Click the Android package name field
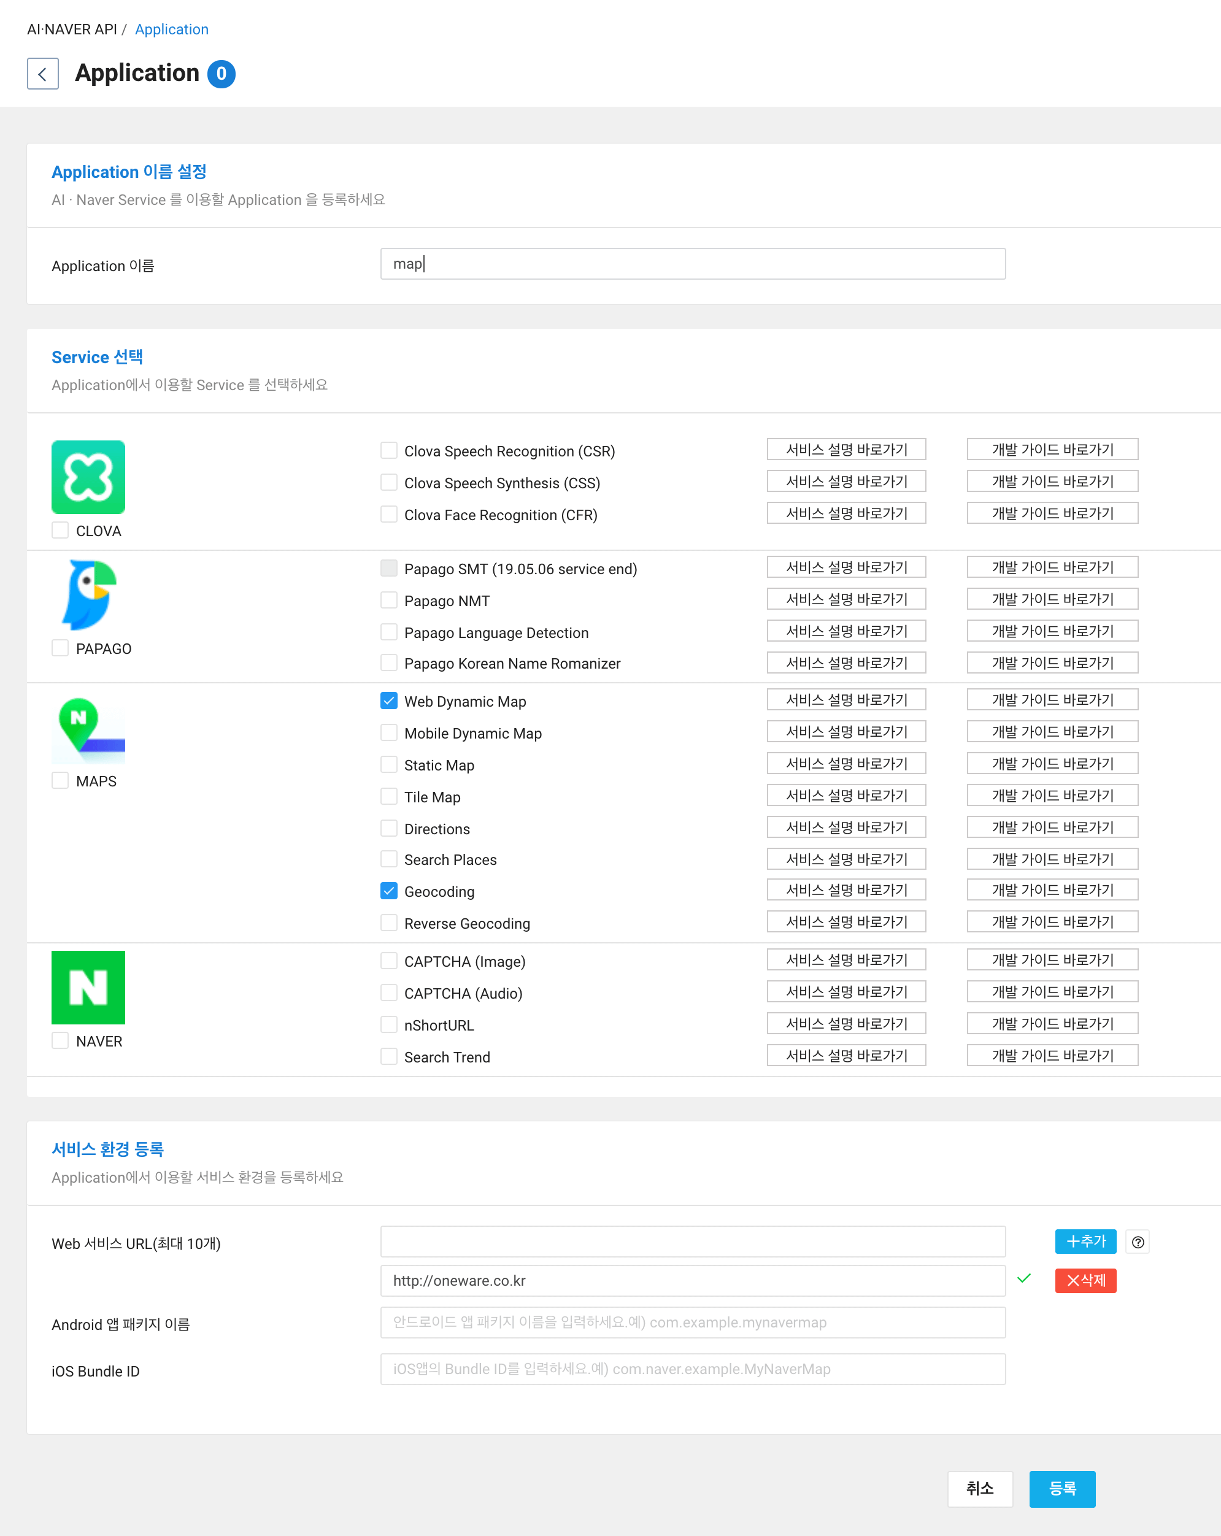Screen dimensions: 1221x1536 click(x=693, y=1323)
